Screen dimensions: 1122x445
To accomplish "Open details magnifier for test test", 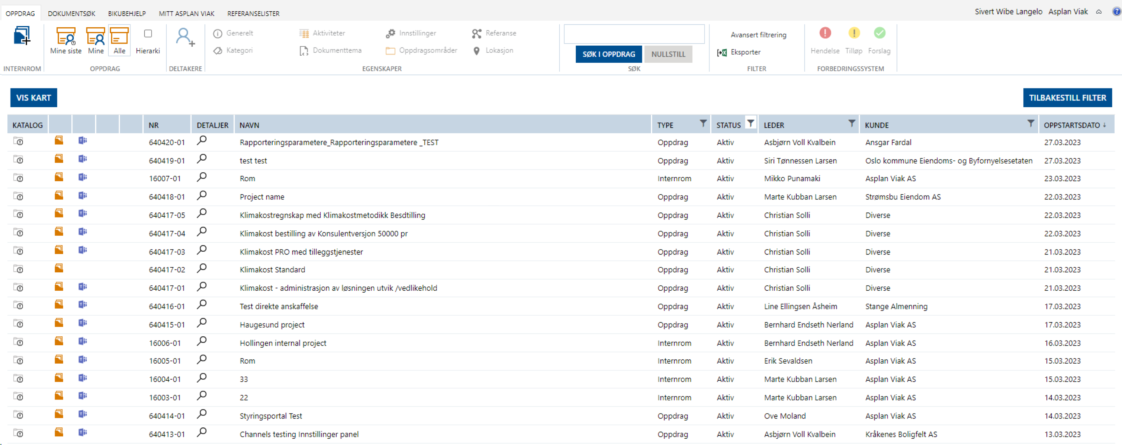I will point(202,159).
